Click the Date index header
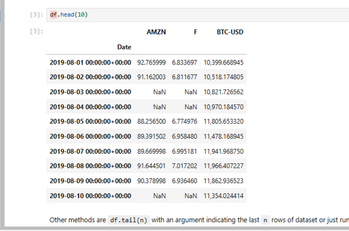Screen dimensions: 349x231 pyautogui.click(x=124, y=47)
